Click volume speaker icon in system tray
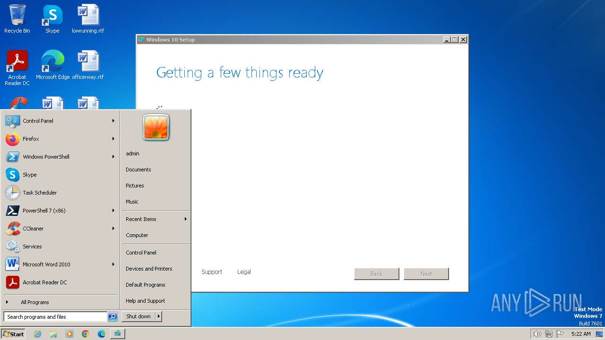The height and width of the screenshot is (340, 605). click(x=537, y=334)
